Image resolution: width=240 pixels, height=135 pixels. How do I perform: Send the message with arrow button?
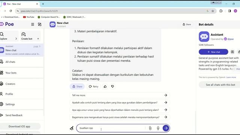pyautogui.click(x=166, y=128)
